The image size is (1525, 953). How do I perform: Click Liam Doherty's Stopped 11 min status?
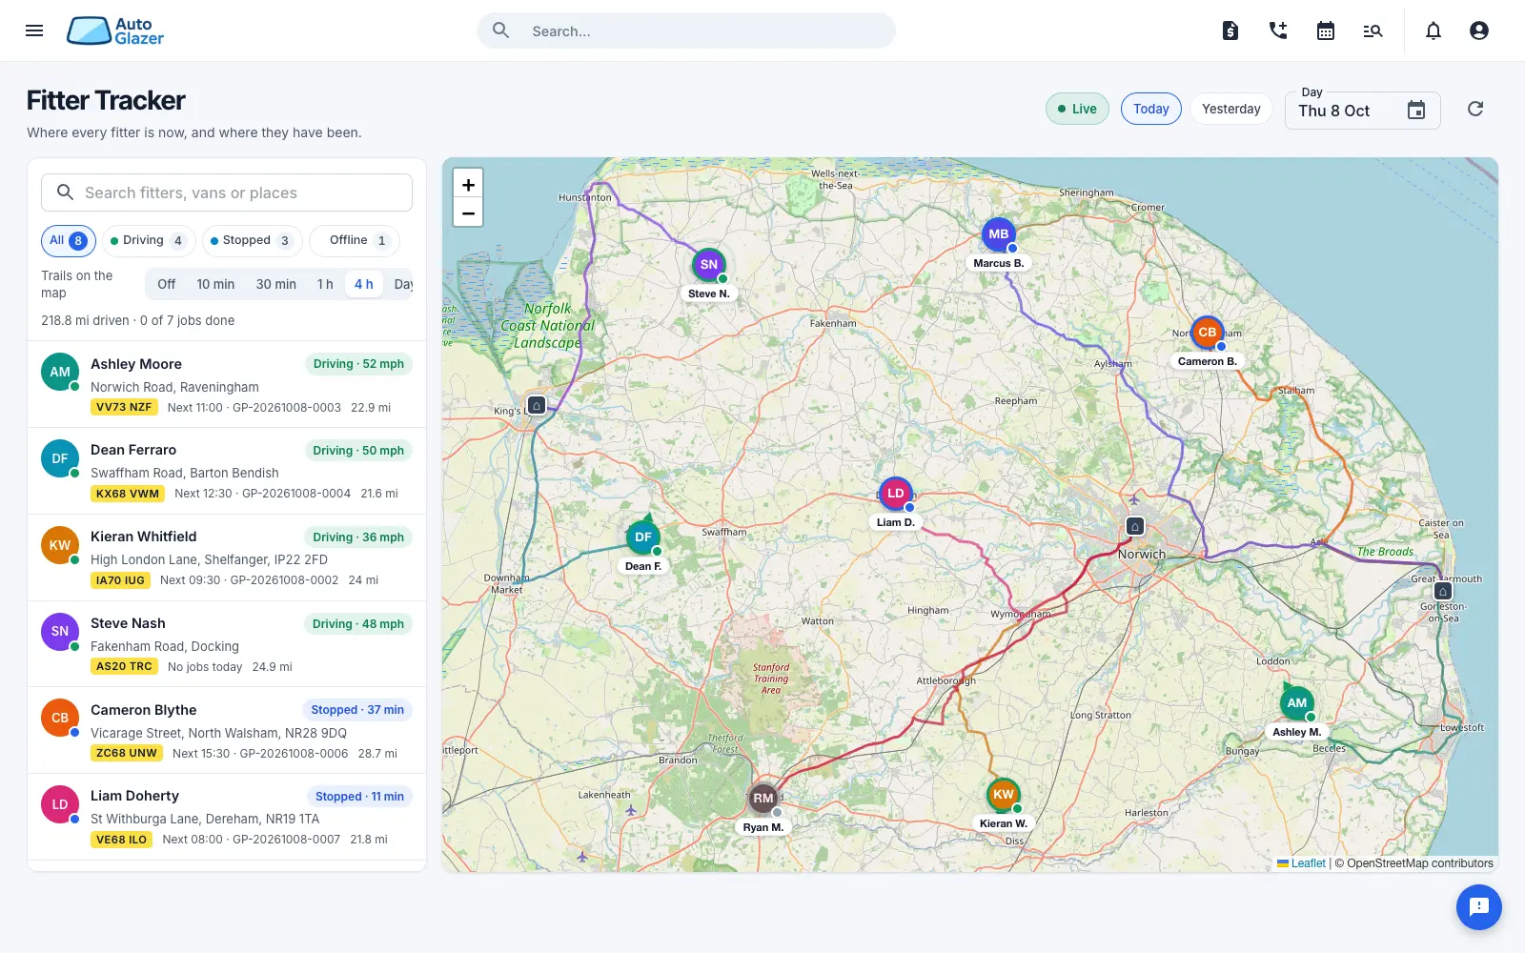pyautogui.click(x=359, y=797)
